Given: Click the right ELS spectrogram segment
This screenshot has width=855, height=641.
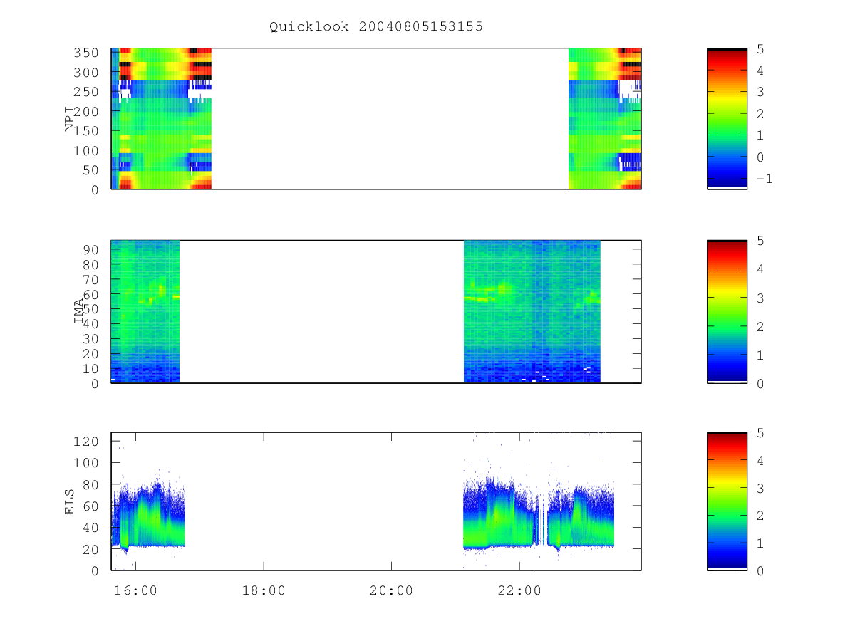Looking at the screenshot, I should coord(539,513).
